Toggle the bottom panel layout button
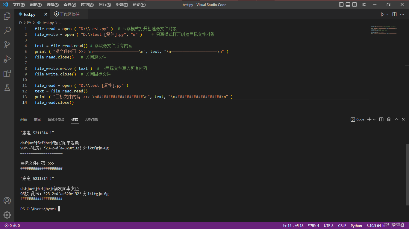 pyautogui.click(x=348, y=4)
